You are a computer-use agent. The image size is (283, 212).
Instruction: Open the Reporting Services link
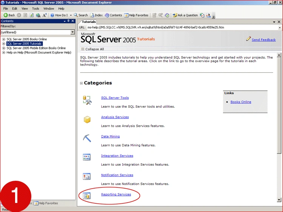116,194
